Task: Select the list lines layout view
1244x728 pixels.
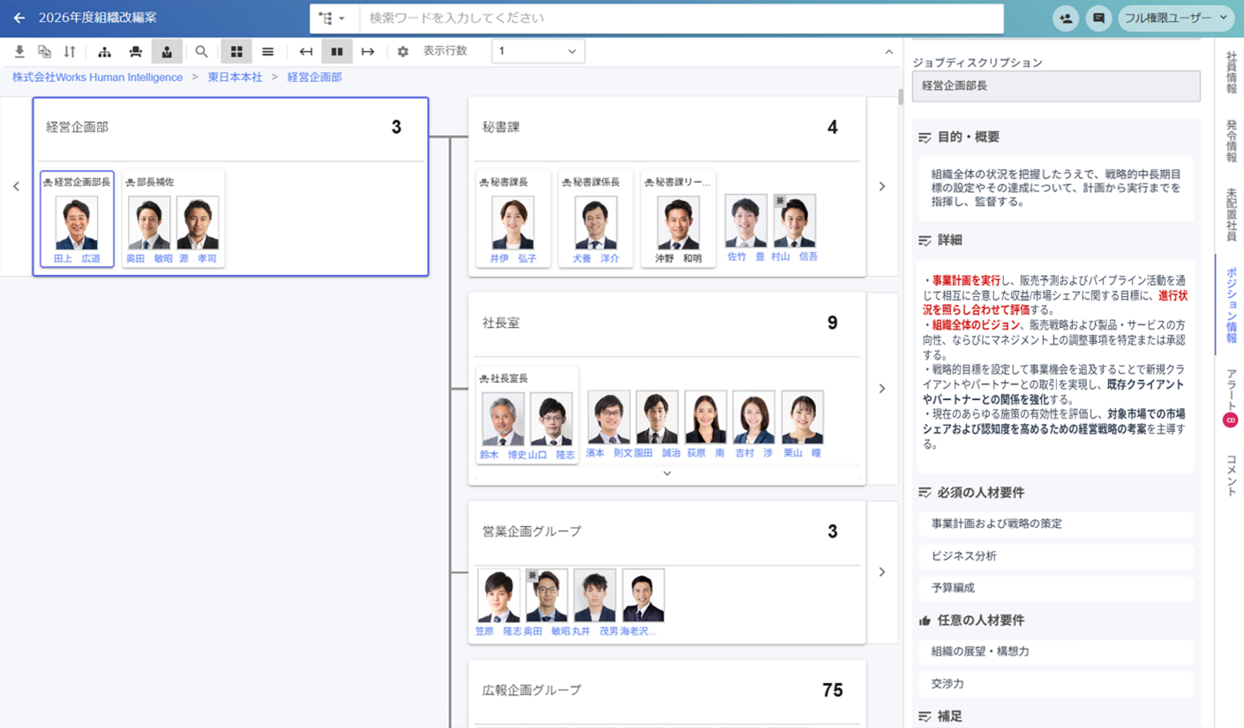Action: [268, 52]
